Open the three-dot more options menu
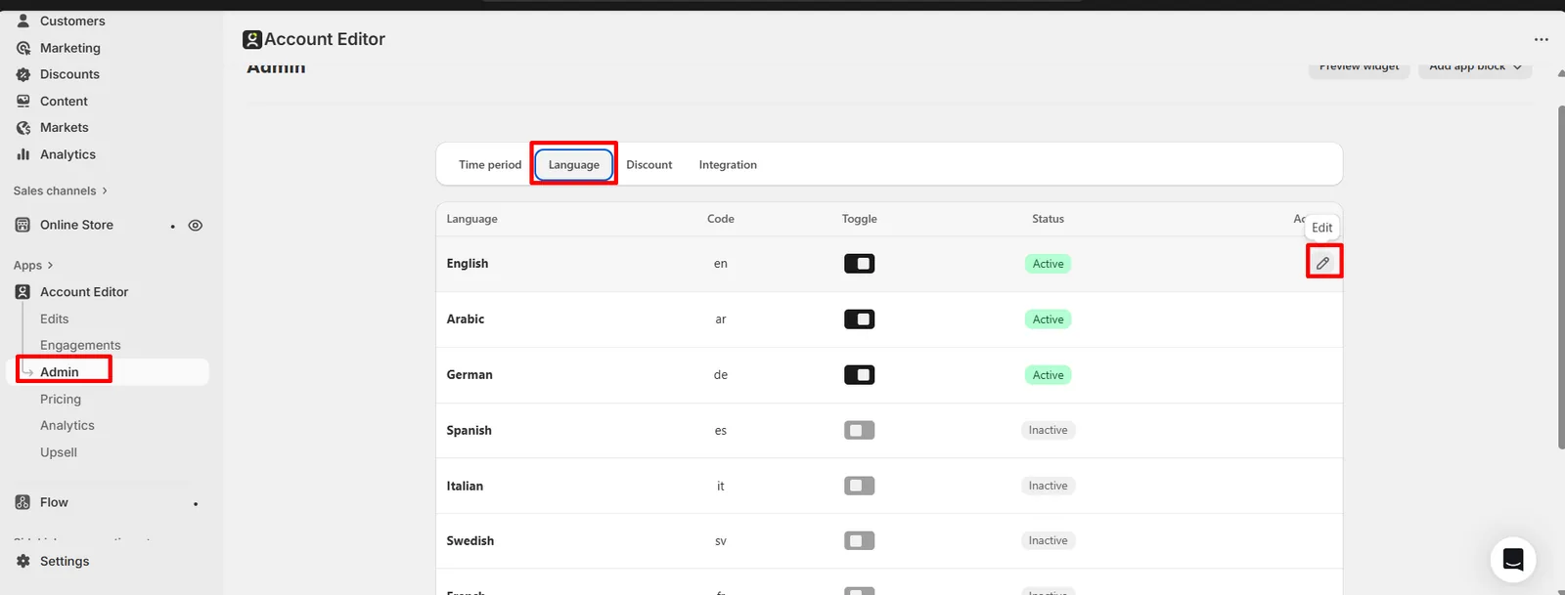 click(1542, 40)
